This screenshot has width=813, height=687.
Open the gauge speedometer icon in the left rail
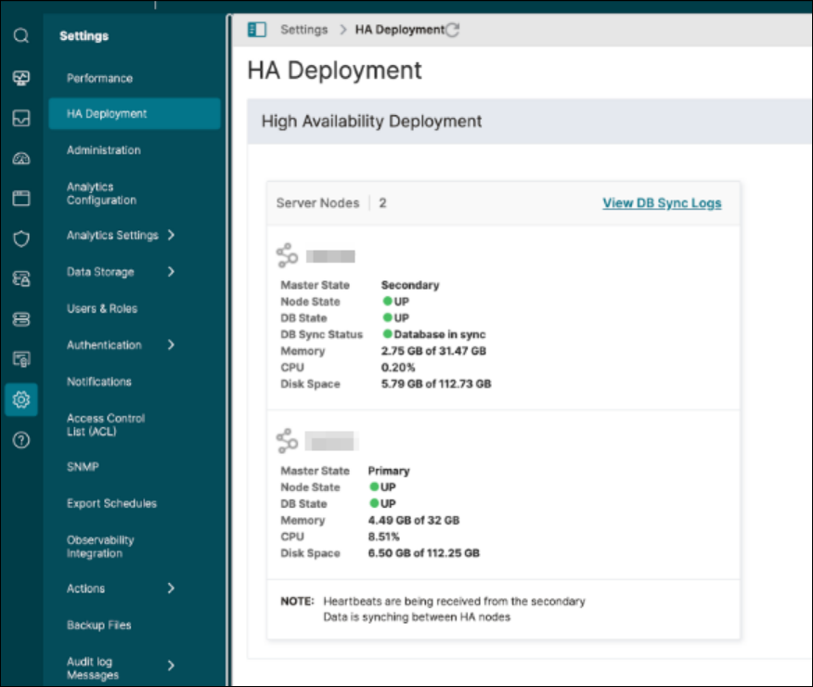(x=21, y=159)
